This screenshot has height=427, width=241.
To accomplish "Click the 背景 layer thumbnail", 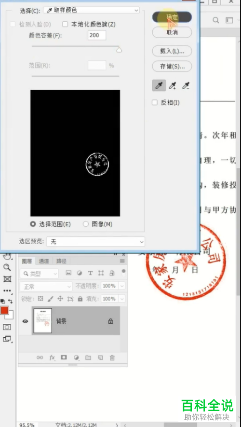I will [43, 321].
